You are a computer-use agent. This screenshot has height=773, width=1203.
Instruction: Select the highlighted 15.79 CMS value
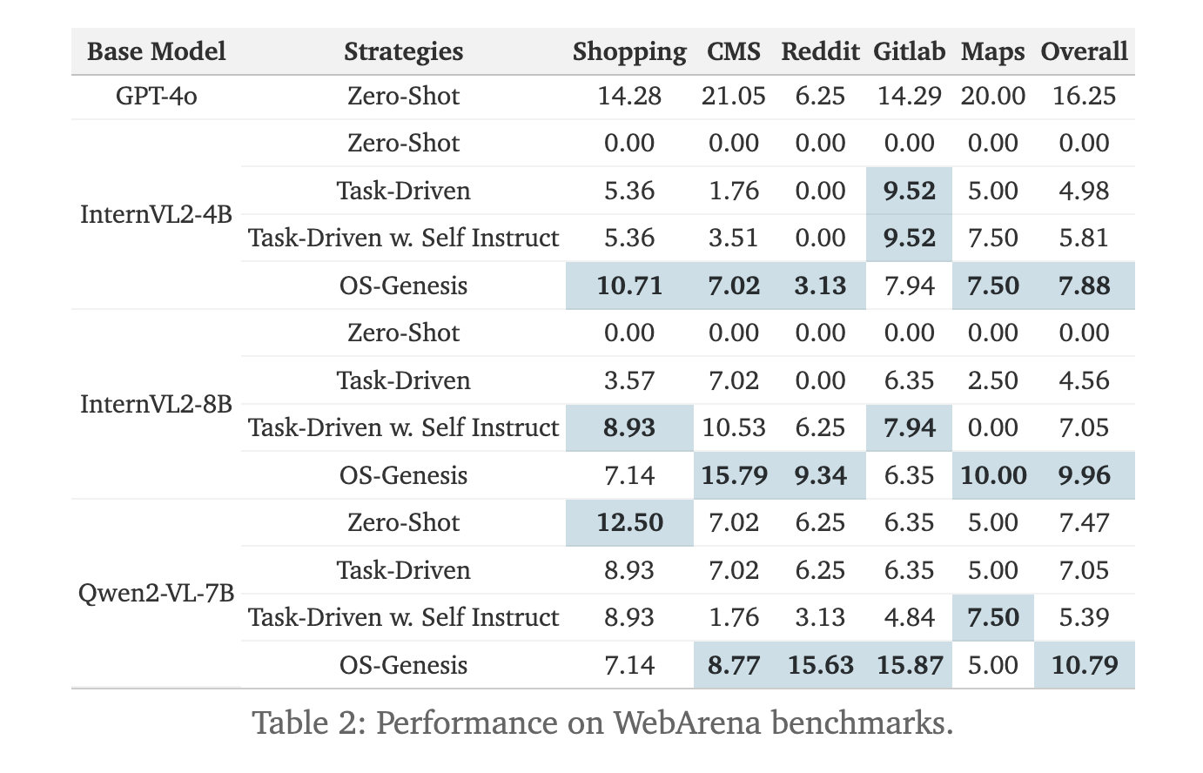coord(733,475)
